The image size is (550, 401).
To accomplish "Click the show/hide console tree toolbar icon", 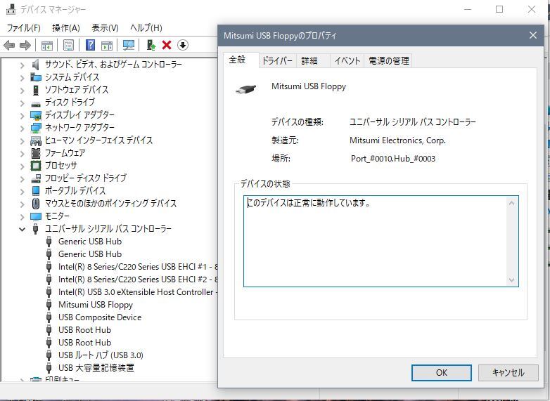I will click(x=47, y=45).
